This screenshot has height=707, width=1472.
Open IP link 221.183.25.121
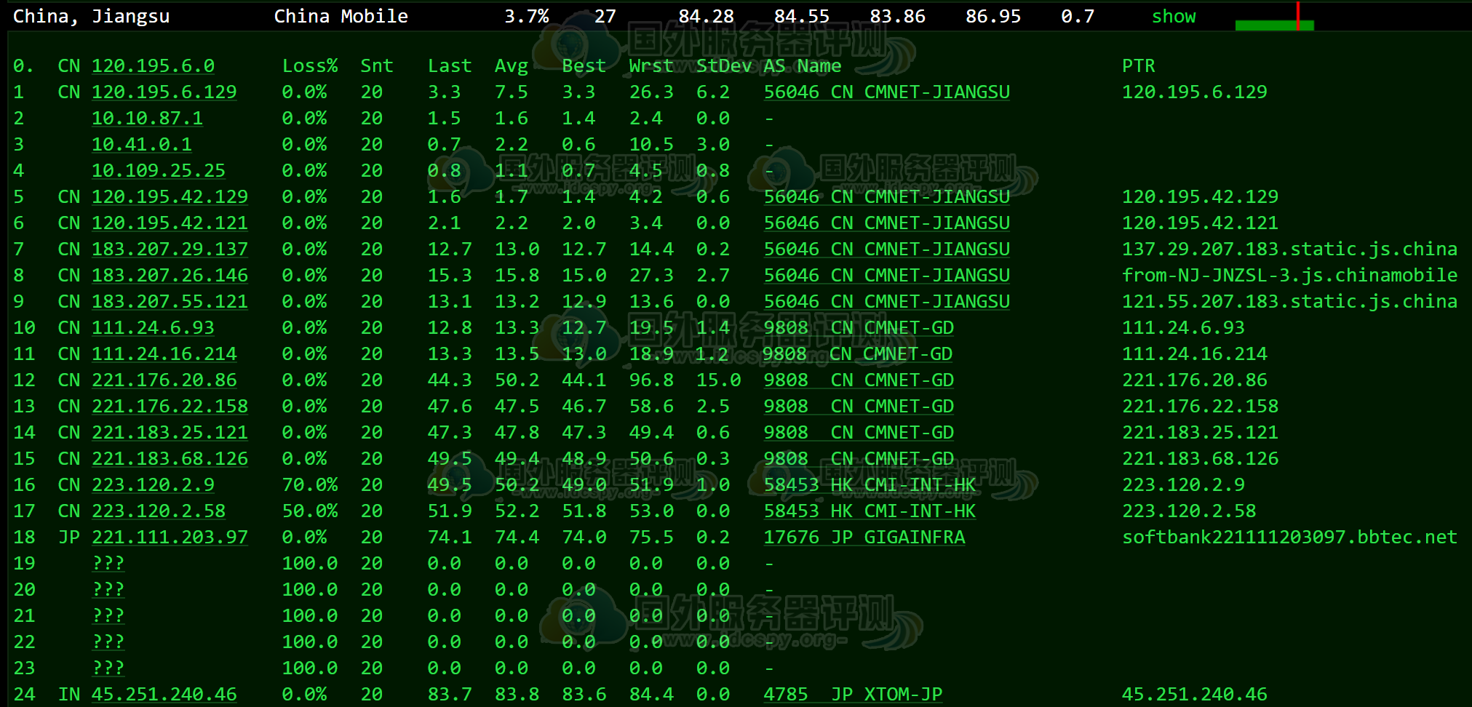pyautogui.click(x=170, y=432)
